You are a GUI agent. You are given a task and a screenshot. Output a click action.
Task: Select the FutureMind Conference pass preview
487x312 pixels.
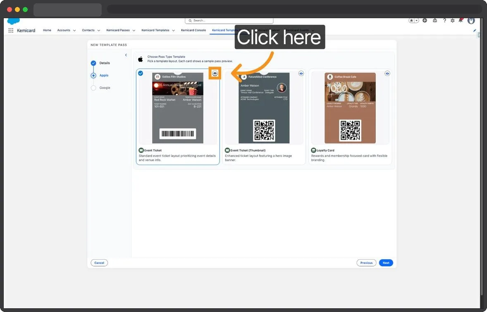(x=264, y=108)
